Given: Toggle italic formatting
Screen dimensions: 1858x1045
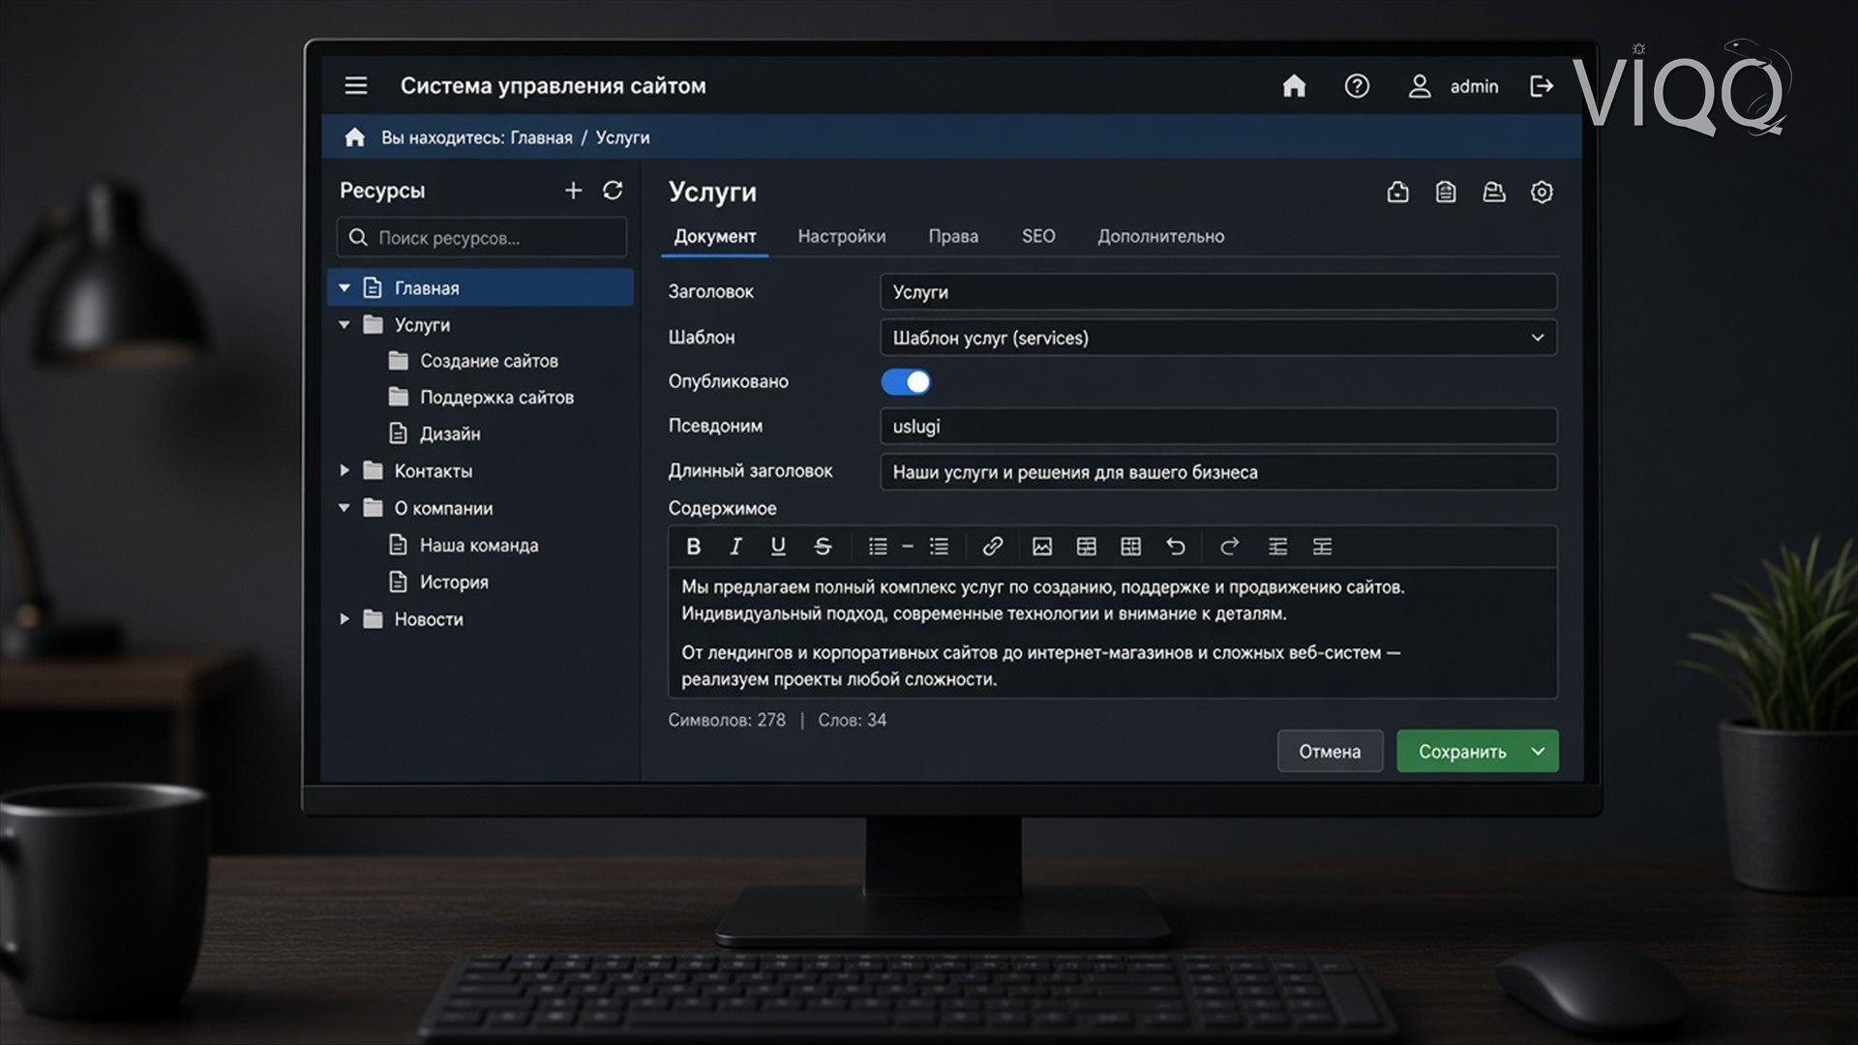Looking at the screenshot, I should coord(735,547).
